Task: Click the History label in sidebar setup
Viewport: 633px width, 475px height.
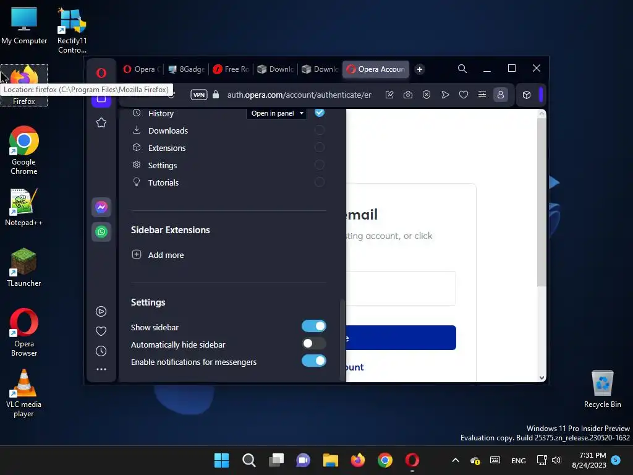Action: point(161,114)
